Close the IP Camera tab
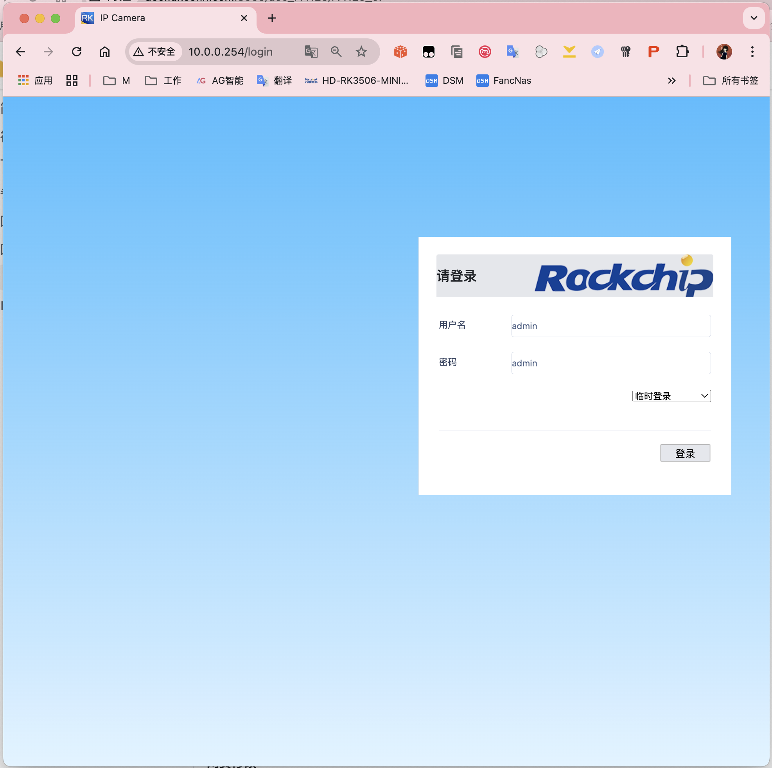 pos(244,18)
